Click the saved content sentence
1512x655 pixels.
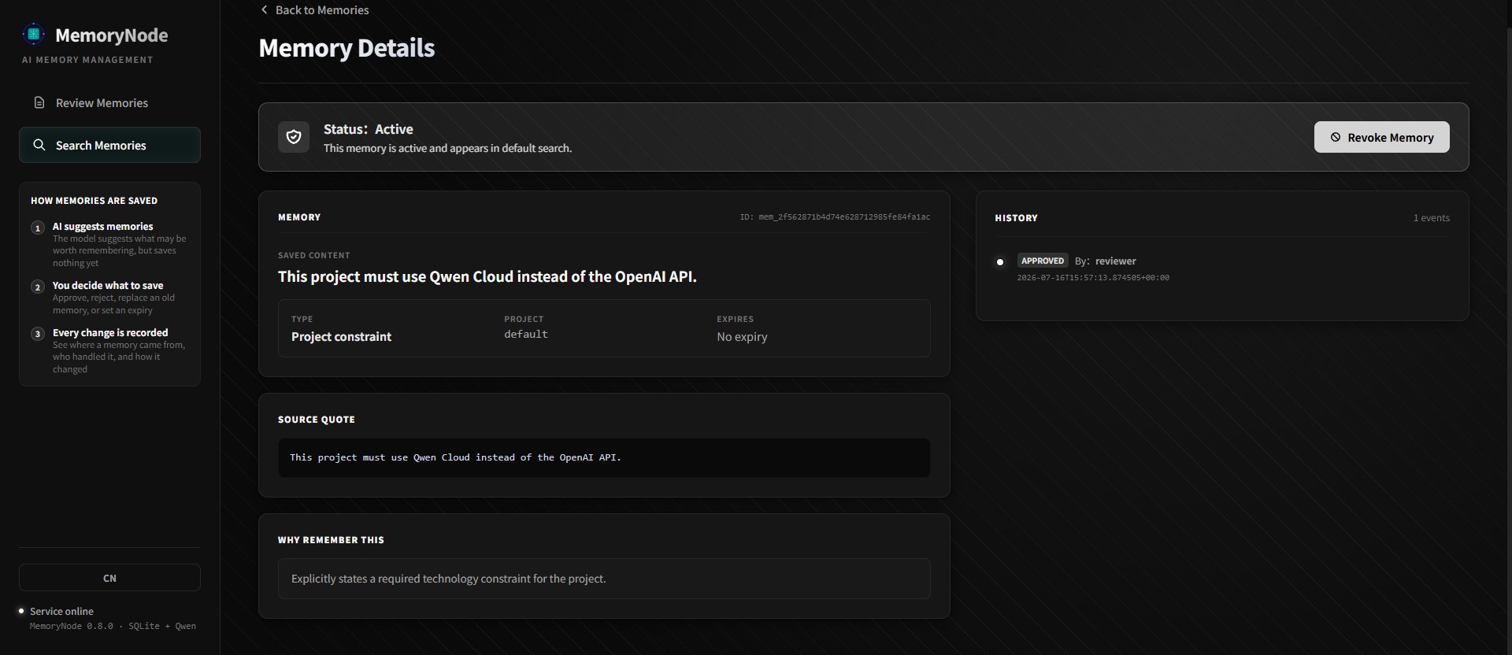[x=487, y=276]
